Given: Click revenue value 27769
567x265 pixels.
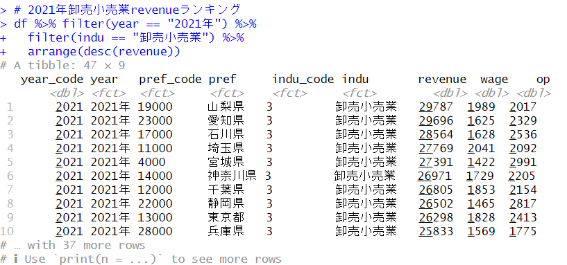Looking at the screenshot, I should coord(436,148).
